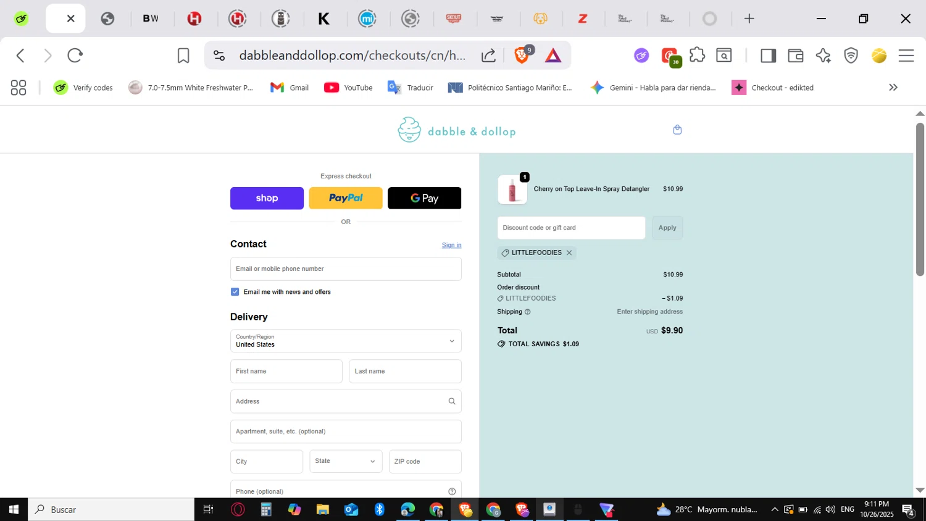Show more bookmarks with the double chevron

click(893, 88)
